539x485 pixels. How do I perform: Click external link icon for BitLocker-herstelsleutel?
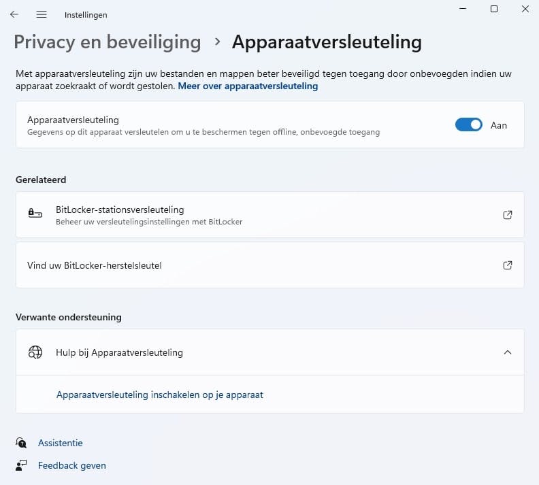pos(507,265)
